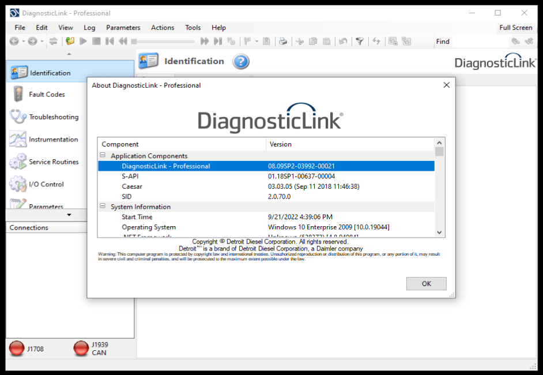Click the Service Routines gear icon
543x375 pixels.
18,162
